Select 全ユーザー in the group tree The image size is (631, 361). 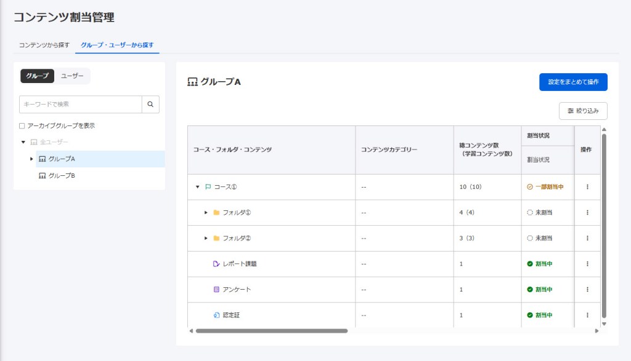click(54, 142)
